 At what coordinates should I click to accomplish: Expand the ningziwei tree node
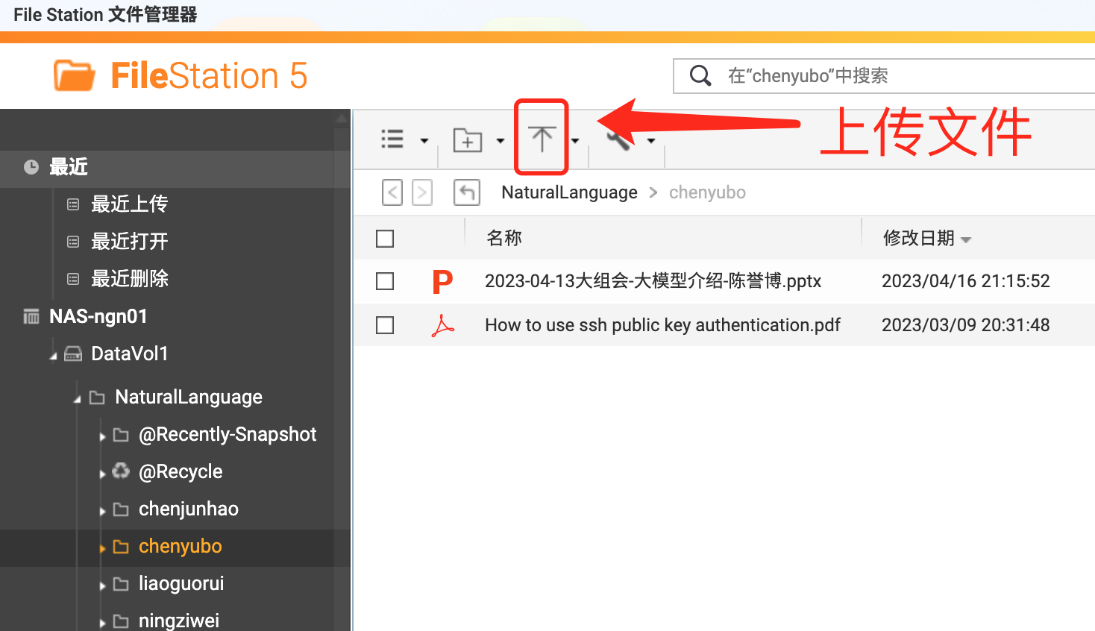tap(102, 623)
